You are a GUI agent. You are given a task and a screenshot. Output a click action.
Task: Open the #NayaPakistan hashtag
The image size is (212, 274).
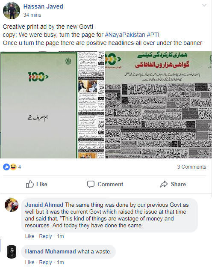click(125, 35)
